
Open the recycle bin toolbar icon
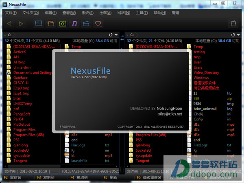233,24
